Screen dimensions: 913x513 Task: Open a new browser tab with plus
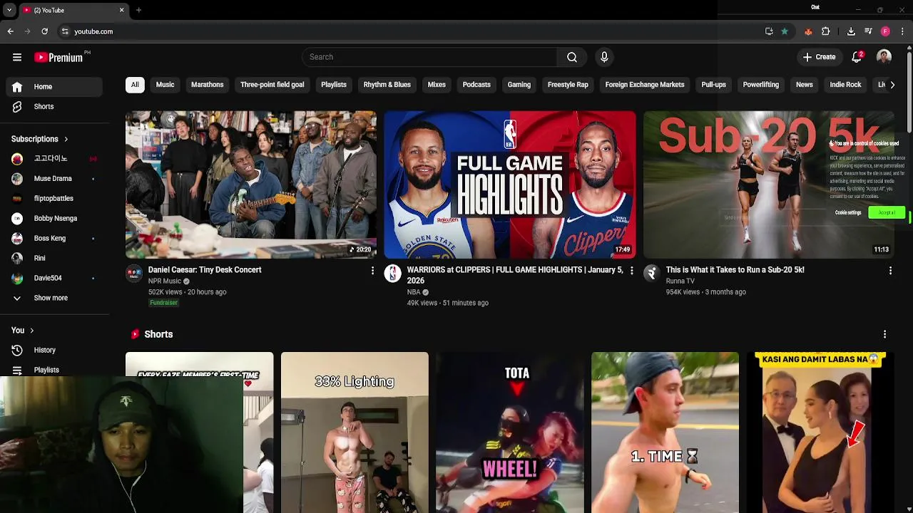(x=138, y=10)
